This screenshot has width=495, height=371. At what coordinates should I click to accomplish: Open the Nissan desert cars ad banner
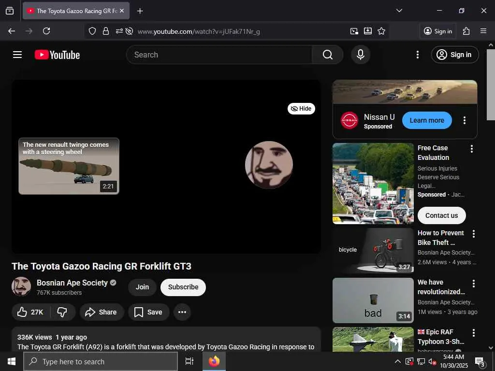[405, 92]
